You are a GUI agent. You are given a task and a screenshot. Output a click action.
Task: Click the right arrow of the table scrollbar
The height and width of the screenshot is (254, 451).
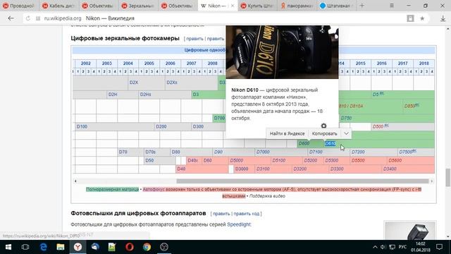pyautogui.click(x=432, y=181)
